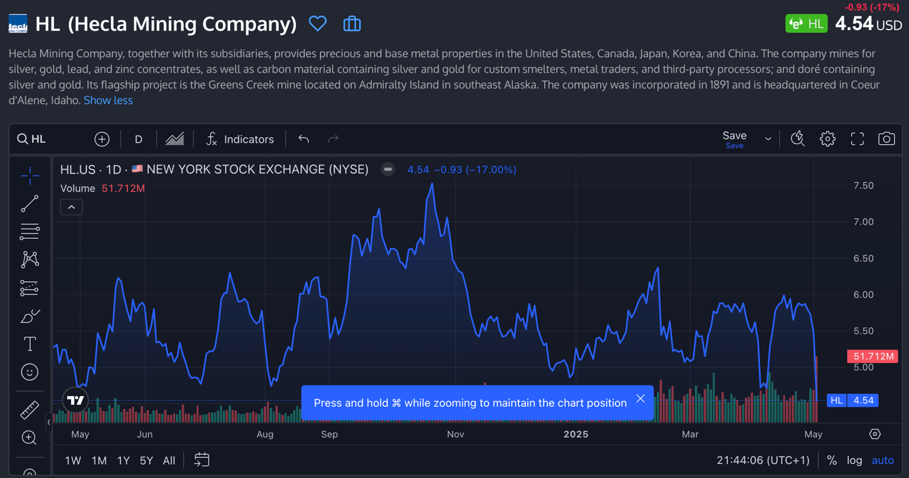Open the Save dropdown arrow
Image resolution: width=909 pixels, height=478 pixels.
click(768, 139)
